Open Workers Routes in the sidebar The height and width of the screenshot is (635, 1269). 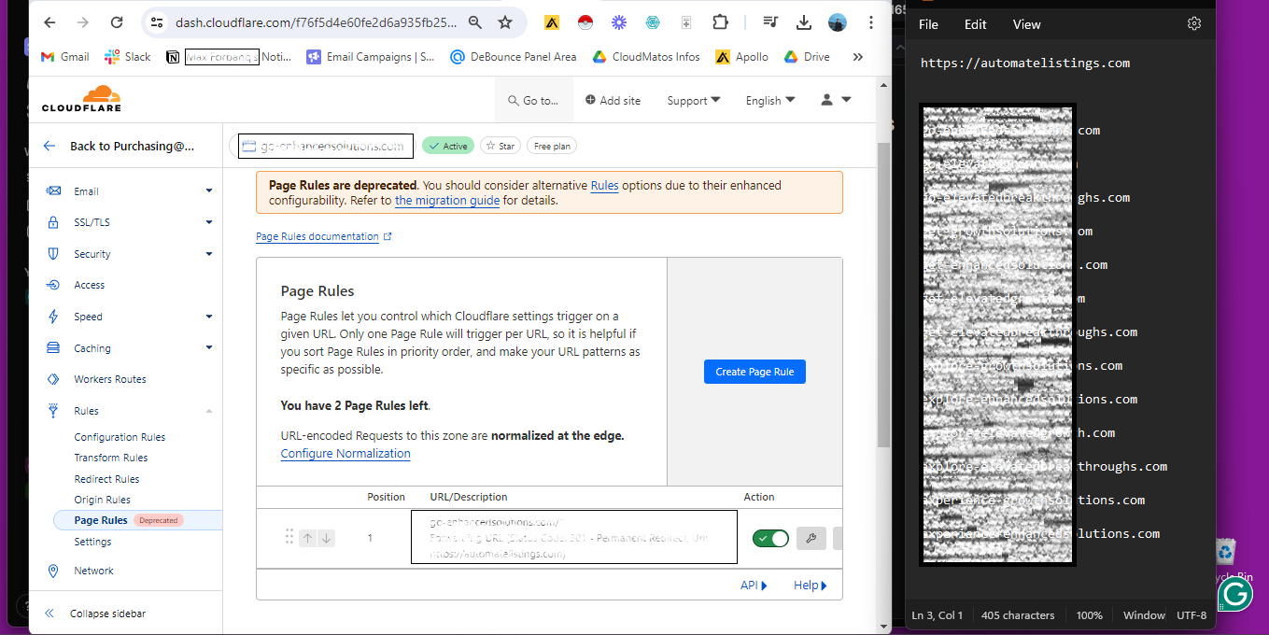coord(110,379)
